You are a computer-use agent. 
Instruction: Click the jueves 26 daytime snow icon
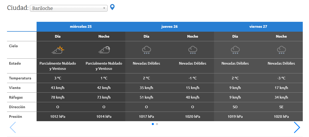tap(146, 50)
